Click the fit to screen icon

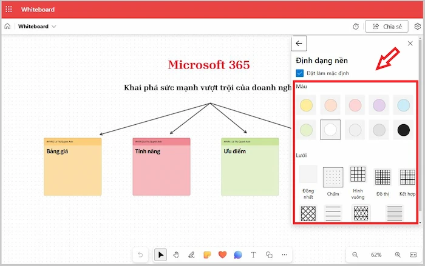click(413, 254)
